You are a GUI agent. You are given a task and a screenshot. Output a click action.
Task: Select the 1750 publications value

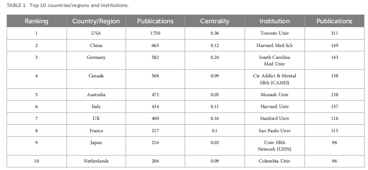[155, 33]
